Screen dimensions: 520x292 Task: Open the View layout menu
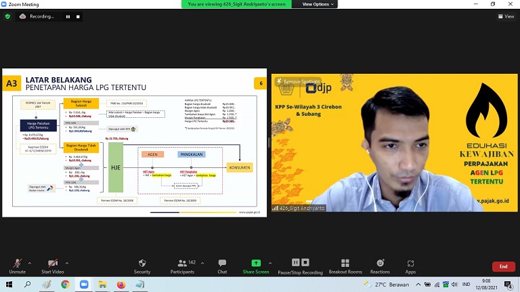[x=505, y=16]
